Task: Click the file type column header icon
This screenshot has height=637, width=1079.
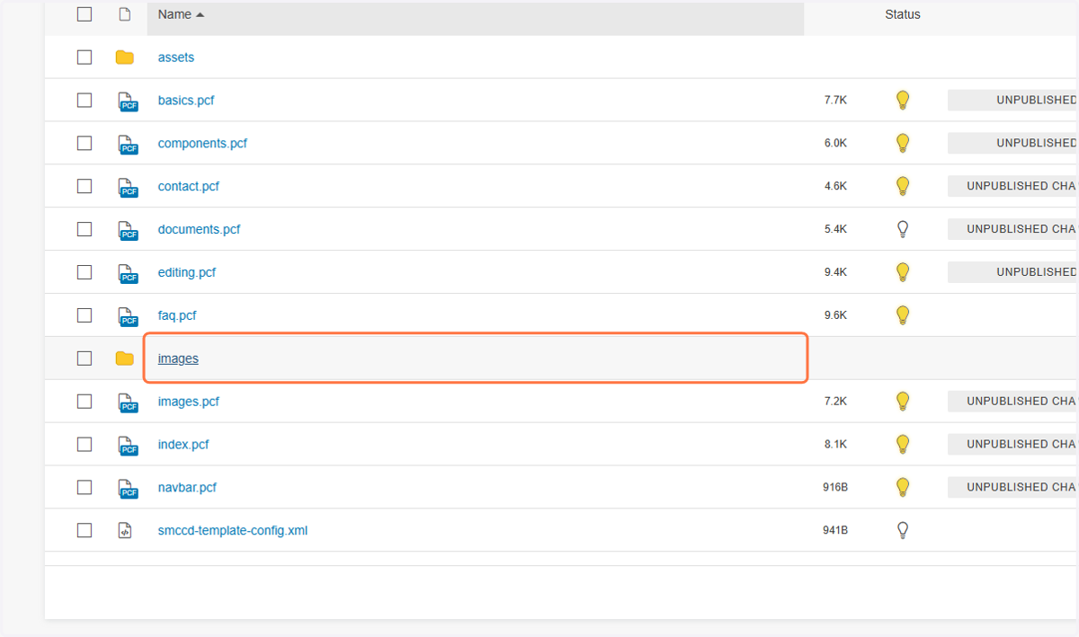Action: [125, 14]
